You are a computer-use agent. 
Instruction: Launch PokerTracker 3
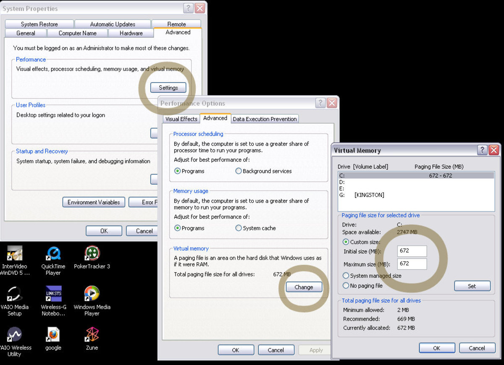[92, 258]
